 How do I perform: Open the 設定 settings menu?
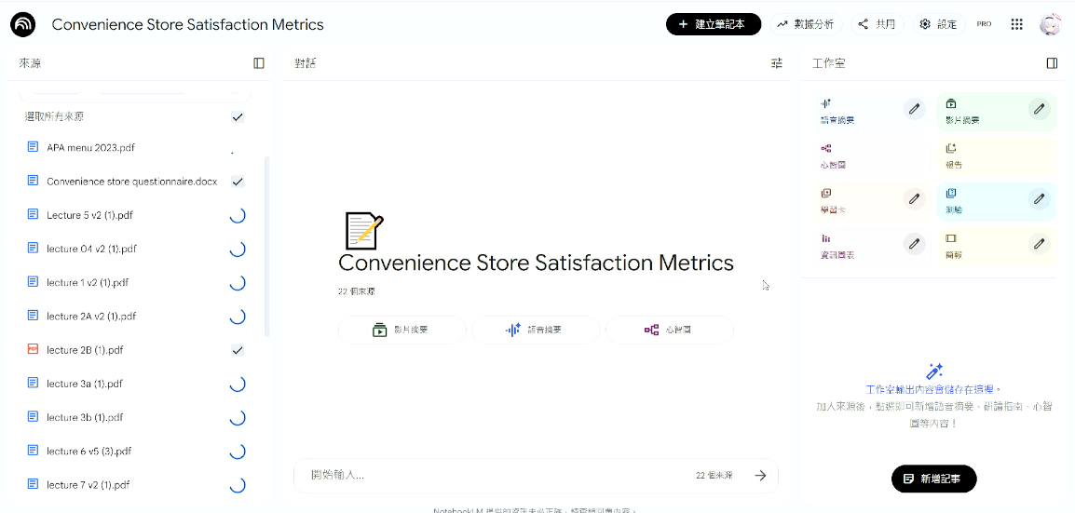pyautogui.click(x=937, y=24)
